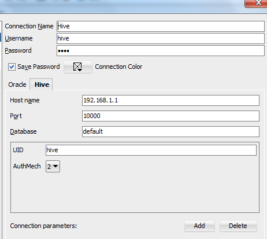267x239 pixels.
Task: Expand the AuthMech dropdown
Action: click(53, 166)
